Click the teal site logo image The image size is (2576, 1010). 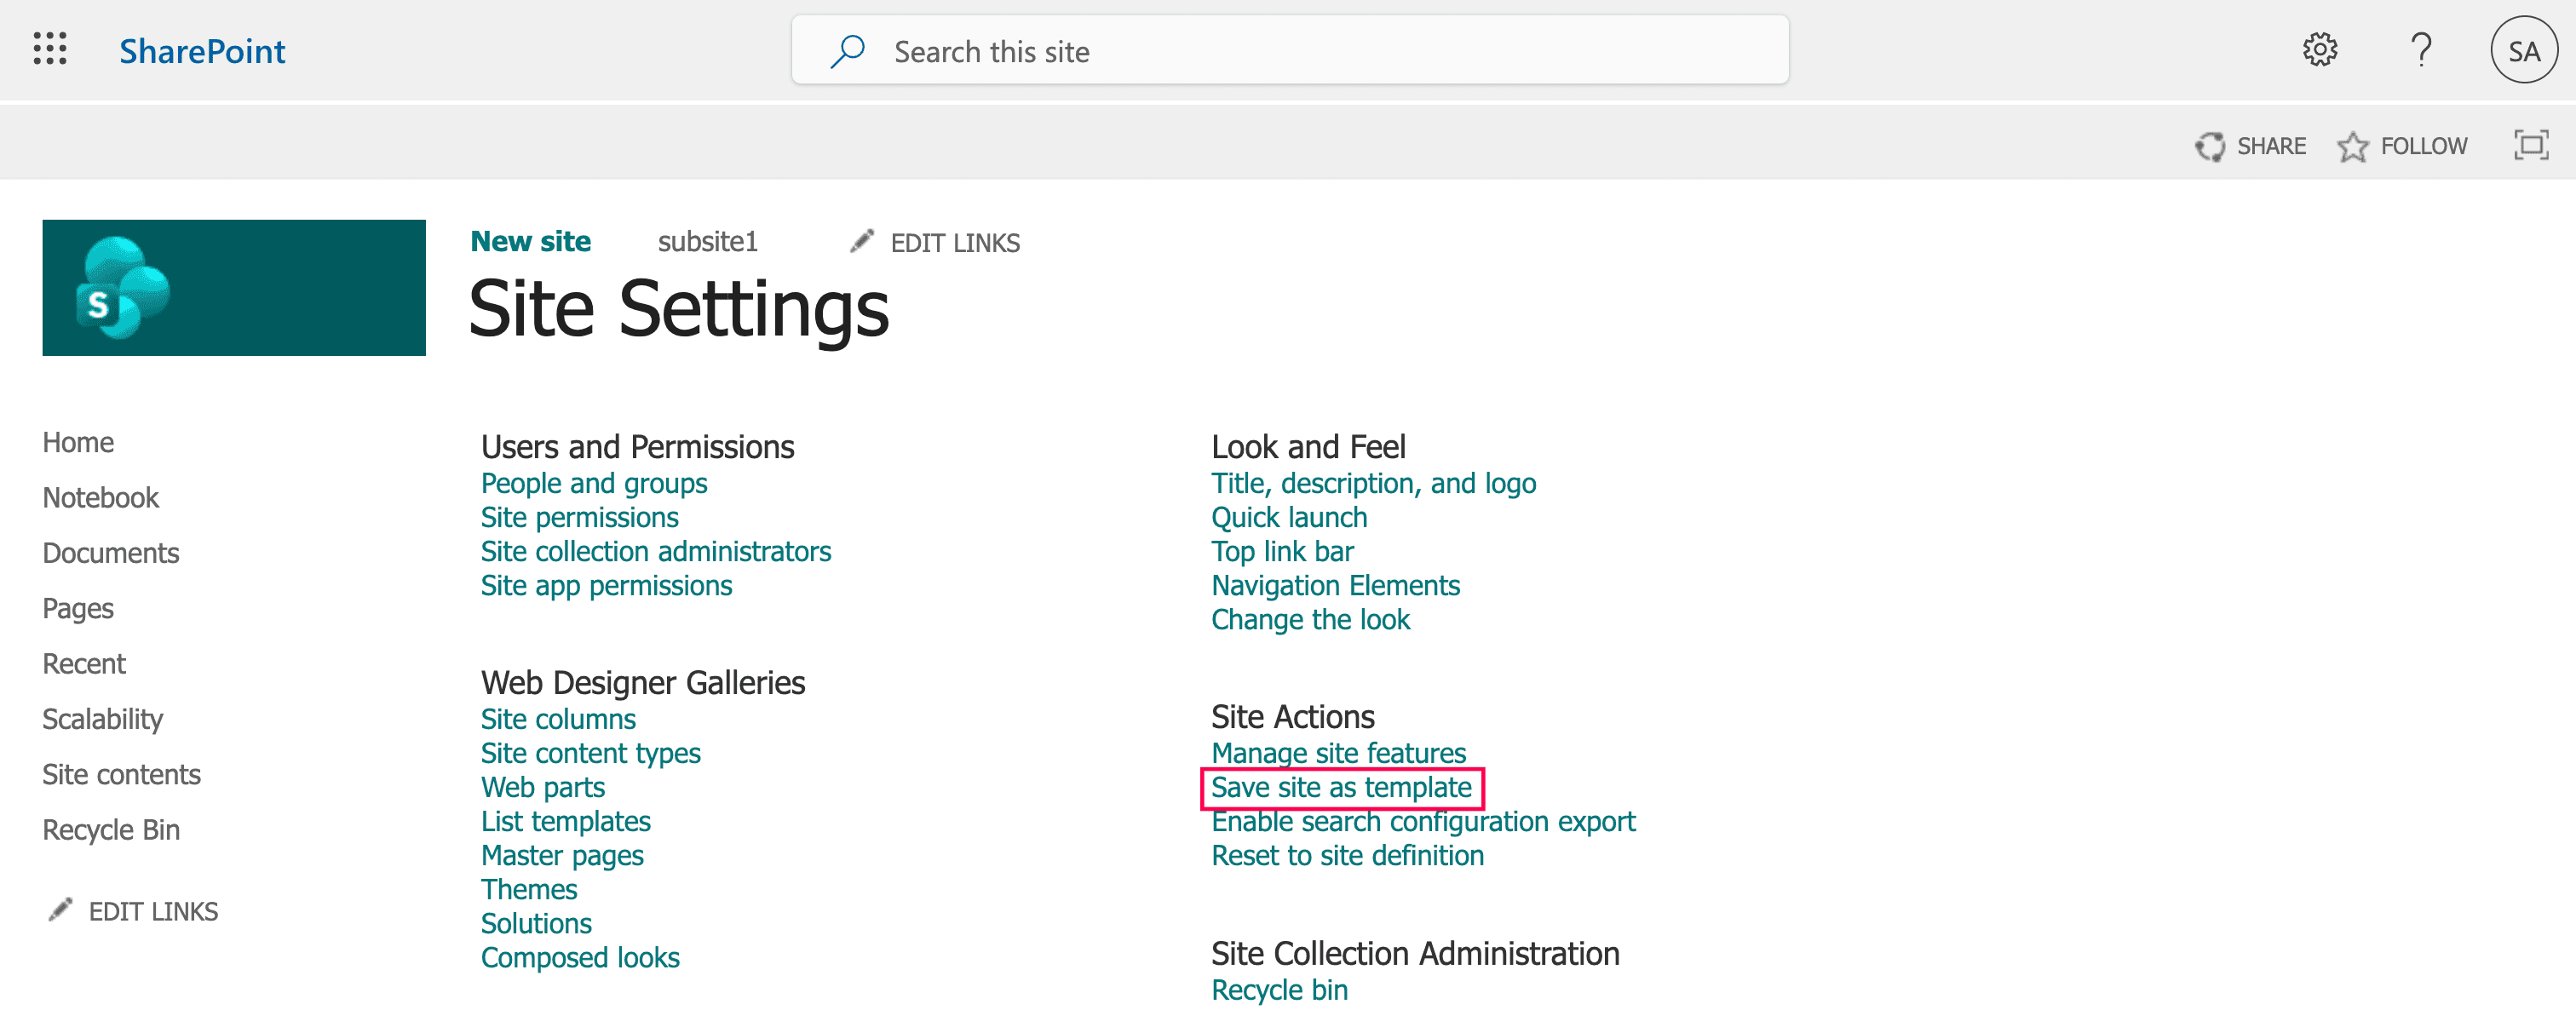pos(233,287)
